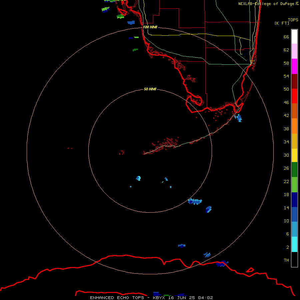Click the cyan 10 kft legend swatch
Viewport: 300px width, 300px height.
coord(294,244)
